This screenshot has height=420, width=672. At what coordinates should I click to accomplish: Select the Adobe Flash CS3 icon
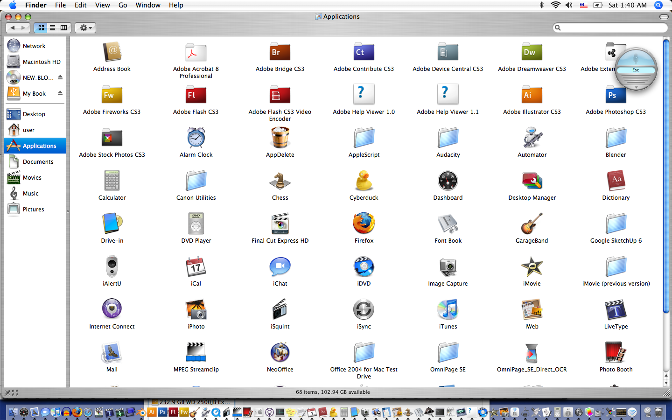click(196, 95)
